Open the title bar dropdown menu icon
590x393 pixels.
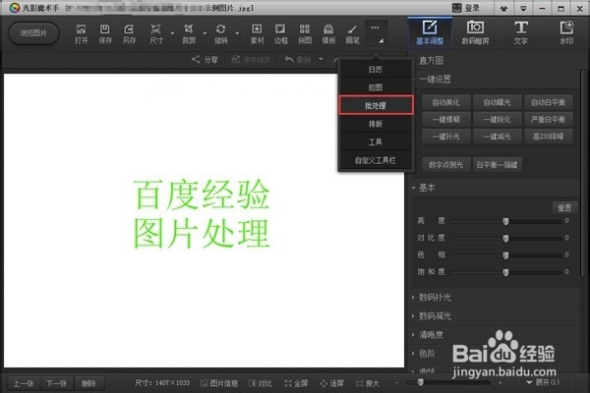(x=523, y=8)
